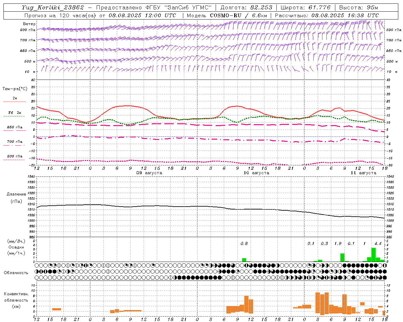Screen dimensions: 403x322
Task: Click the 'Давление' pressure panel label
Action: [16, 194]
